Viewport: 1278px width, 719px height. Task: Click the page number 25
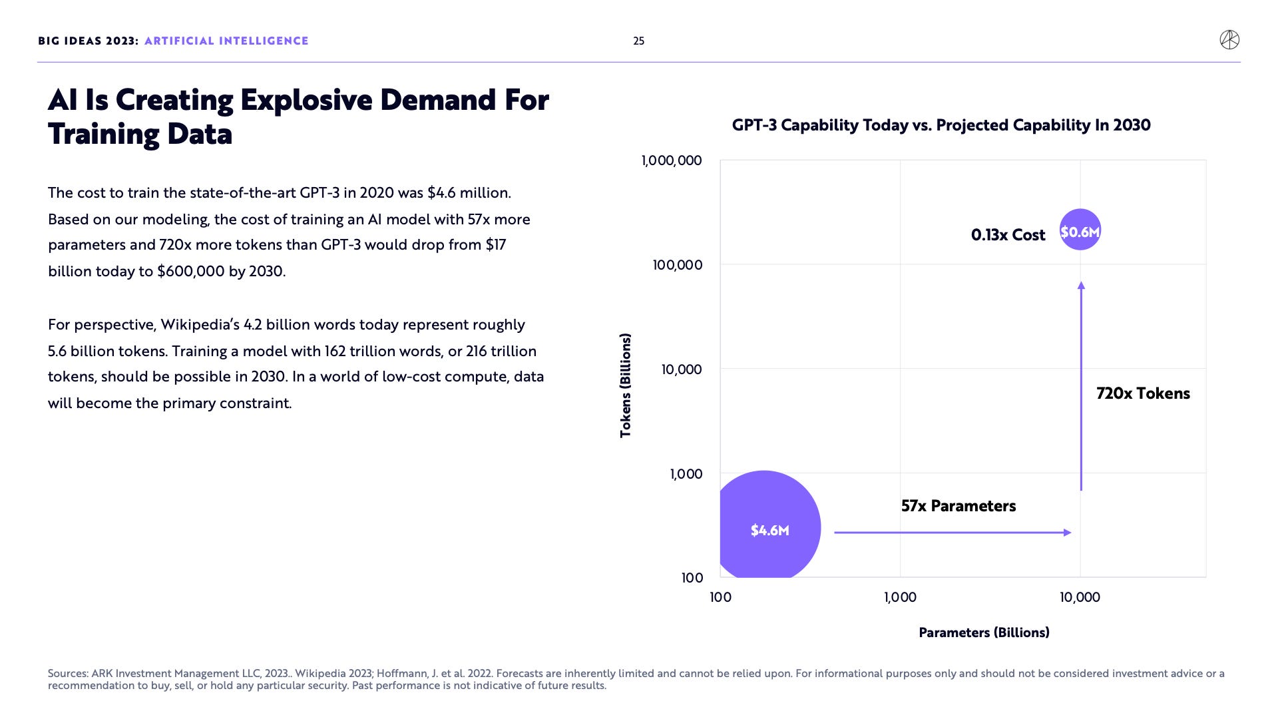tap(638, 41)
